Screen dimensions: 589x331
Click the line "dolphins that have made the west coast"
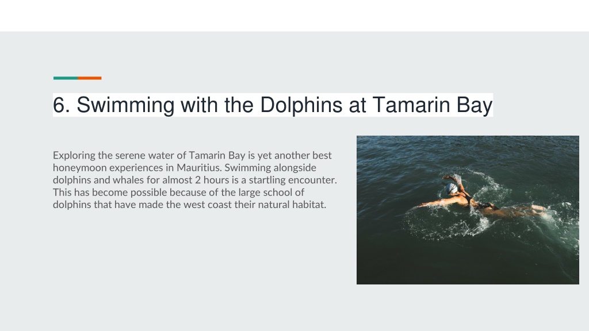click(x=189, y=205)
